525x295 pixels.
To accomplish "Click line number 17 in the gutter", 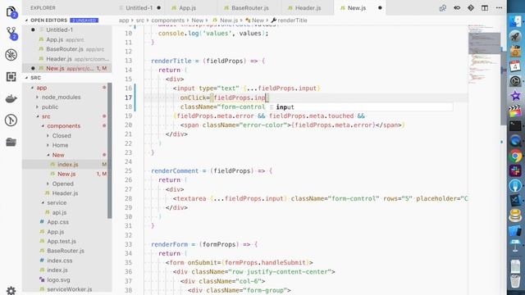I will [128, 98].
